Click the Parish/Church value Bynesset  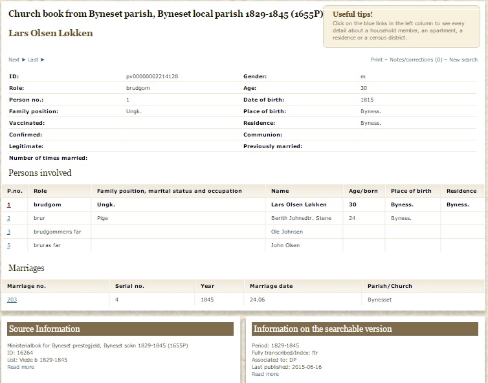point(379,300)
